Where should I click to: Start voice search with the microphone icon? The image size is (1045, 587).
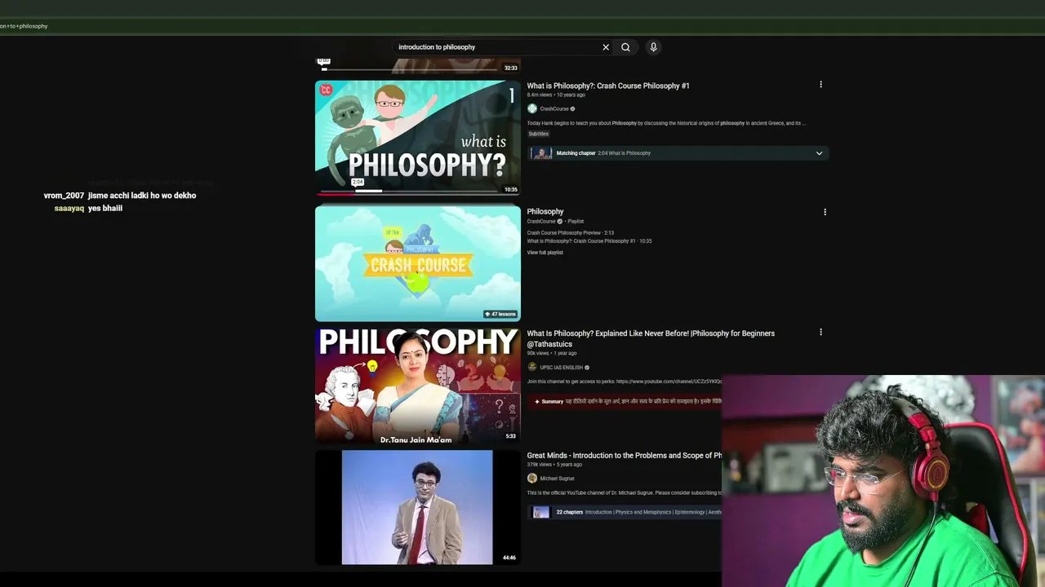653,47
